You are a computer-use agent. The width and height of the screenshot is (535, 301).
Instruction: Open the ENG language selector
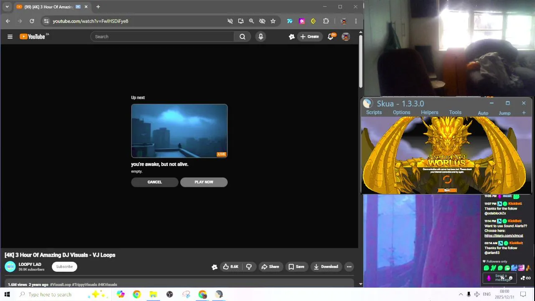pos(487,294)
